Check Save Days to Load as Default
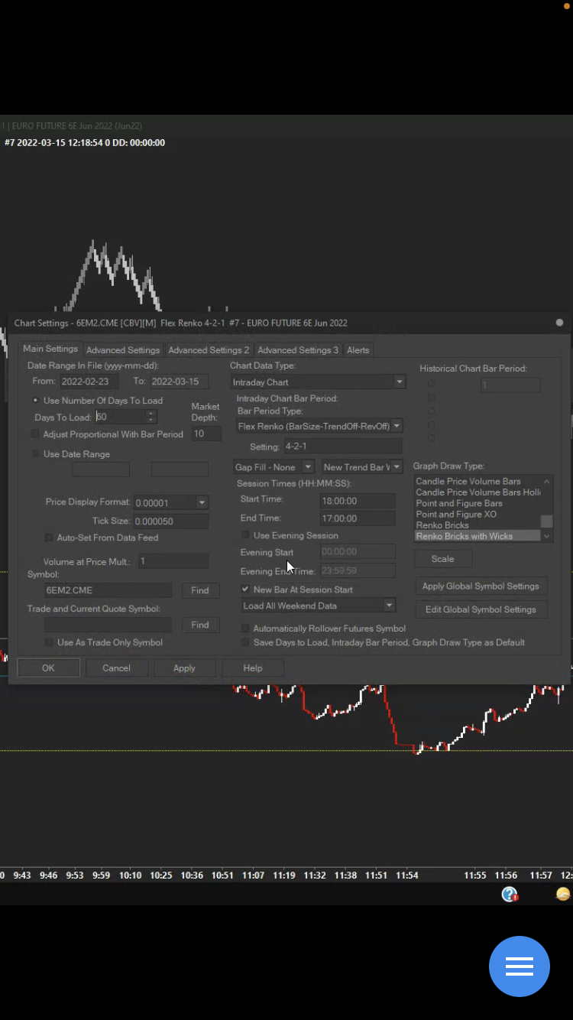Image resolution: width=573 pixels, height=1020 pixels. click(246, 642)
